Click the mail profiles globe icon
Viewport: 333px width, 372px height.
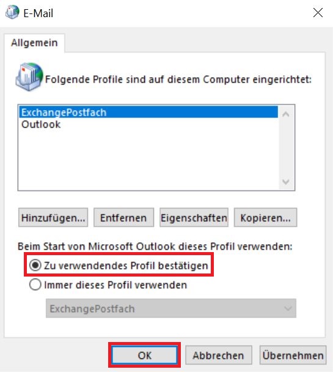(x=29, y=77)
